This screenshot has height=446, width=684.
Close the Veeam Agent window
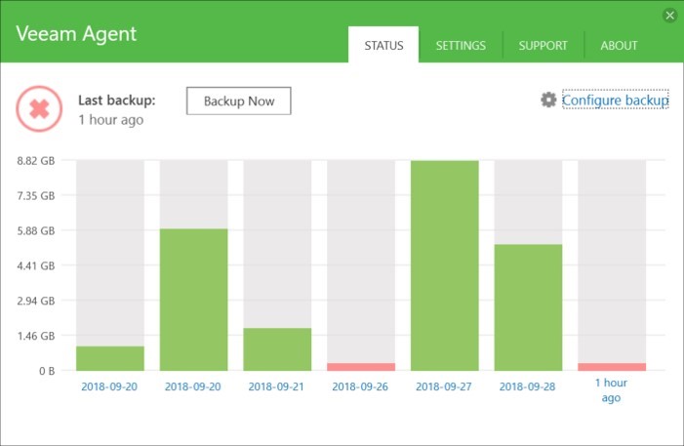(669, 16)
